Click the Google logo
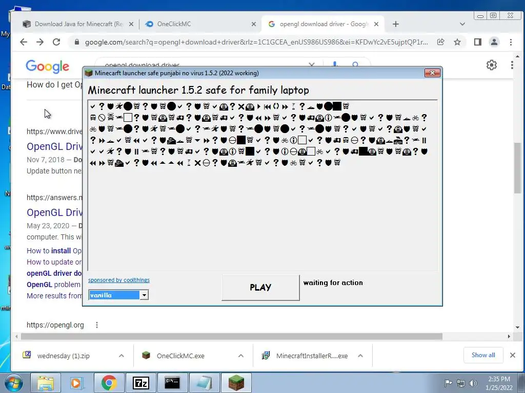This screenshot has width=525, height=393. [x=48, y=67]
